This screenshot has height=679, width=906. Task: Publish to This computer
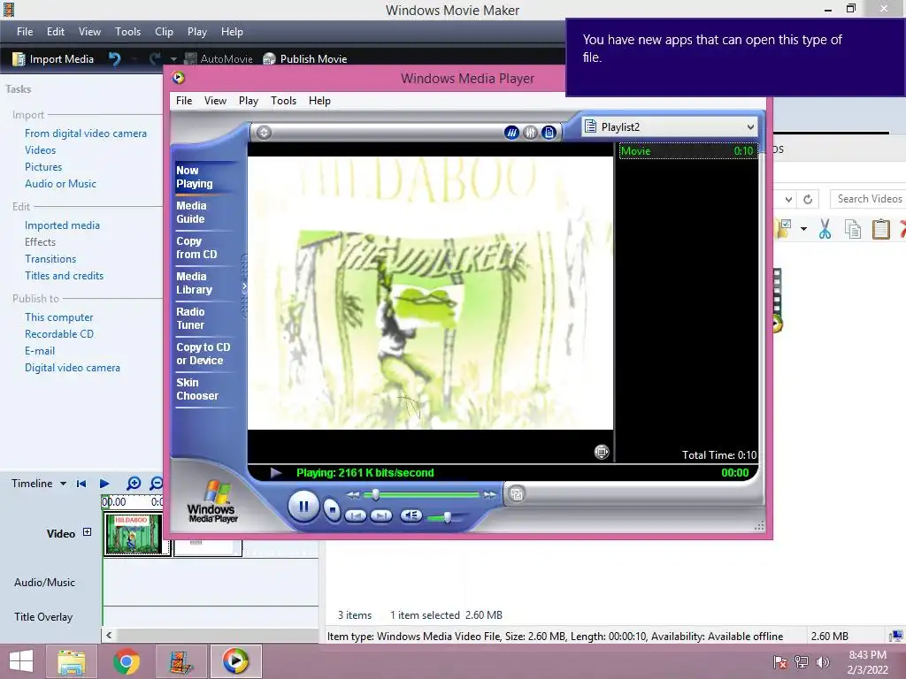[59, 317]
